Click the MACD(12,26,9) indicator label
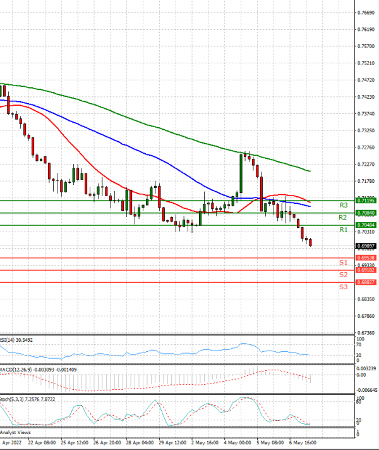The image size is (379, 450). tap(38, 370)
